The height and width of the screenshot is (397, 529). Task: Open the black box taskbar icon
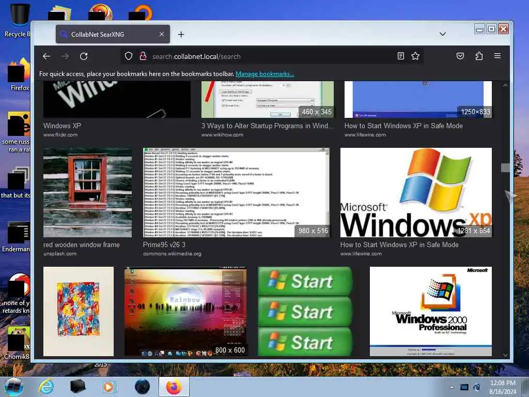tap(77, 387)
